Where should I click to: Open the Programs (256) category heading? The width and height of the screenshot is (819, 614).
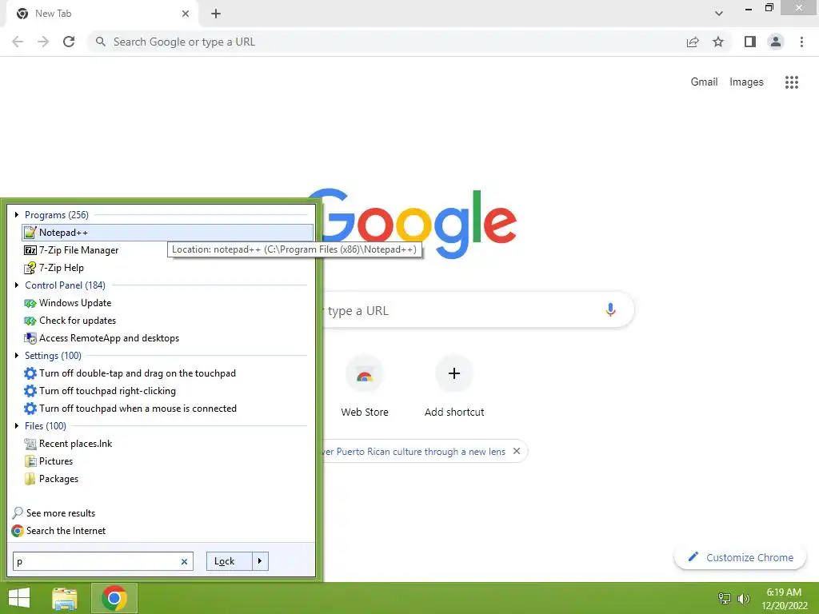[x=57, y=214]
